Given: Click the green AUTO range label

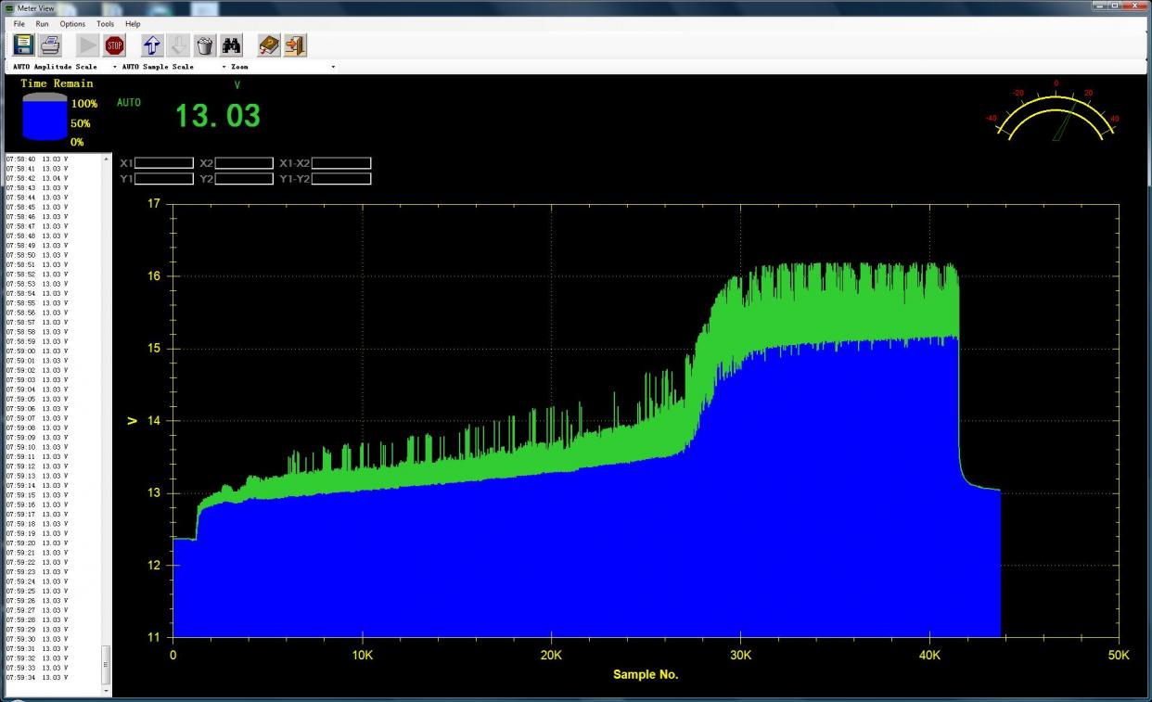Looking at the screenshot, I should pos(129,102).
